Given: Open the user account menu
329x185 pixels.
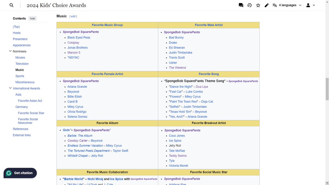Looking at the screenshot, I should pyautogui.click(x=310, y=5).
